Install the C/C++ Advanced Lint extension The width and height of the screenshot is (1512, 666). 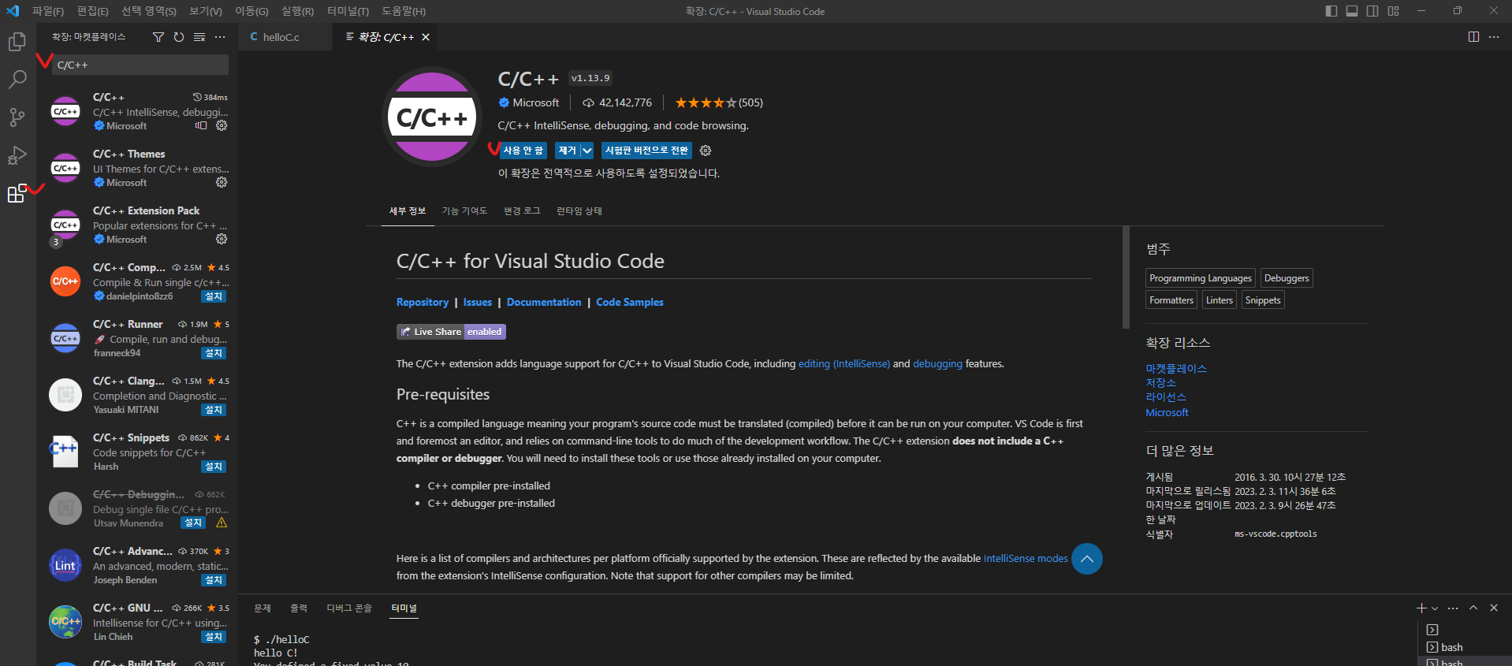pyautogui.click(x=214, y=580)
